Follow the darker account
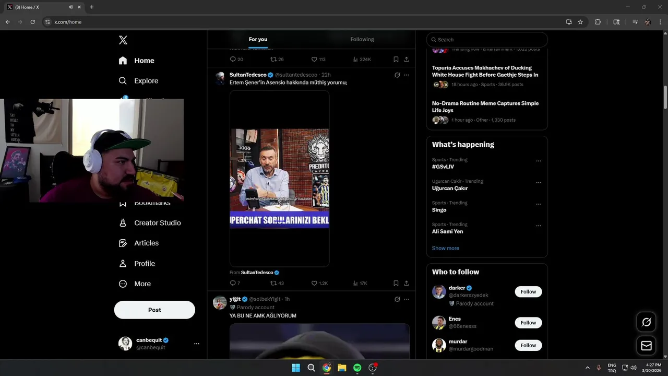668x376 pixels. pos(528,292)
